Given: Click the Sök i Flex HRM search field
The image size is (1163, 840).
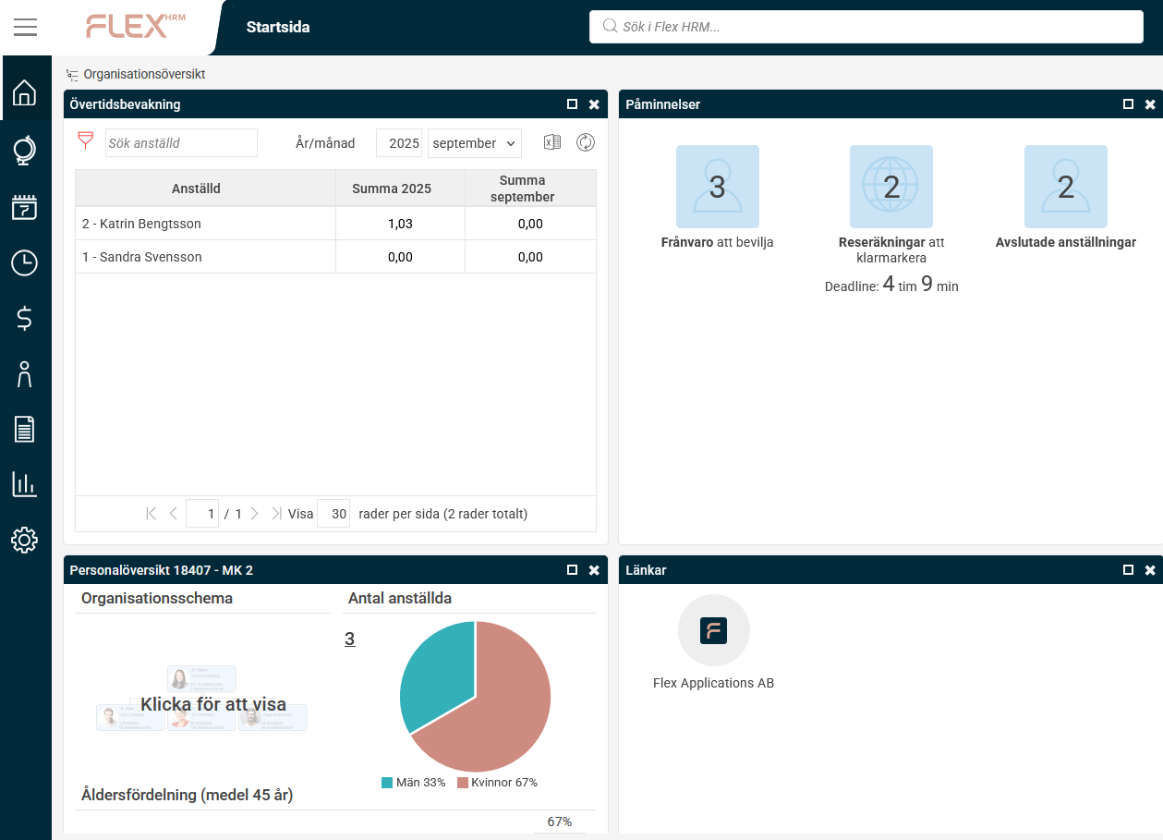Looking at the screenshot, I should pos(866,27).
